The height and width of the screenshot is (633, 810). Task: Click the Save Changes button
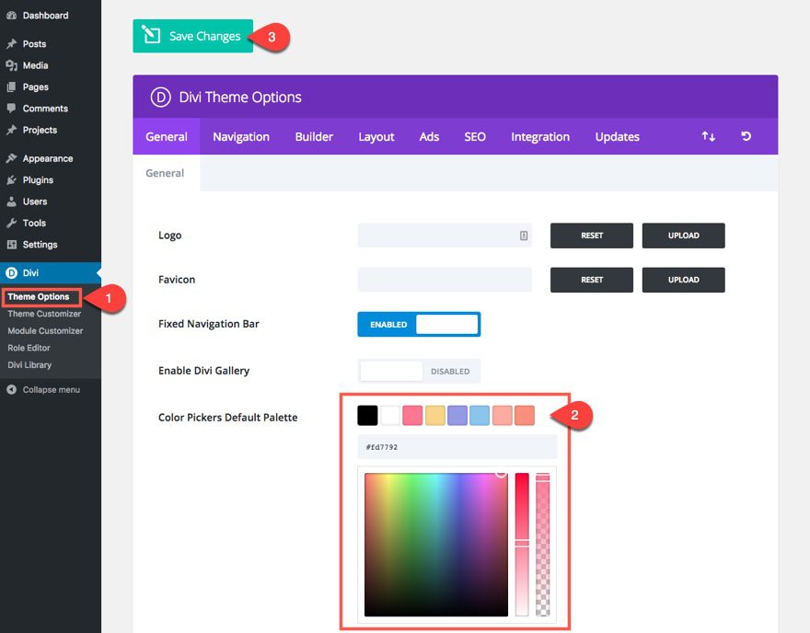pyautogui.click(x=193, y=36)
